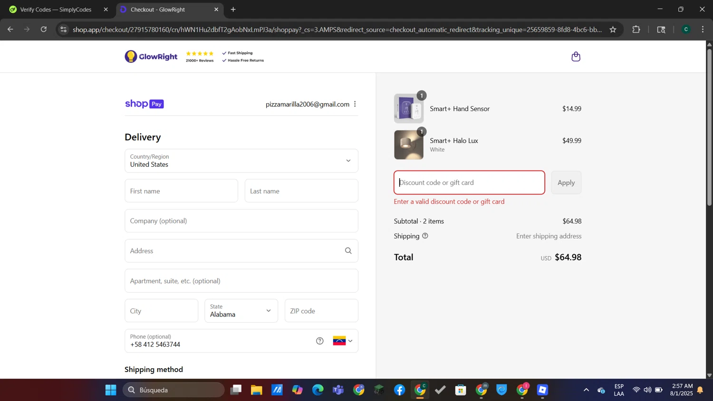Open the volume control in system tray
The height and width of the screenshot is (401, 713).
click(647, 390)
